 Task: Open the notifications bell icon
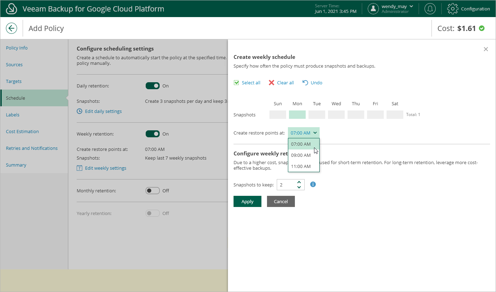click(x=430, y=9)
